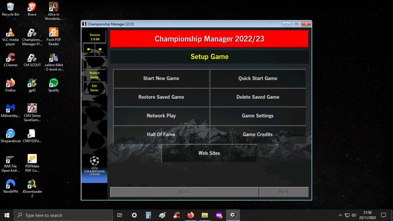View the Hall Of Fame
The image size is (393, 221).
[x=161, y=134]
